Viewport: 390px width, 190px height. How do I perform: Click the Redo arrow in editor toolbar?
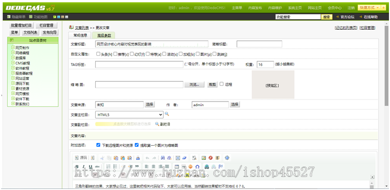(x=154, y=158)
